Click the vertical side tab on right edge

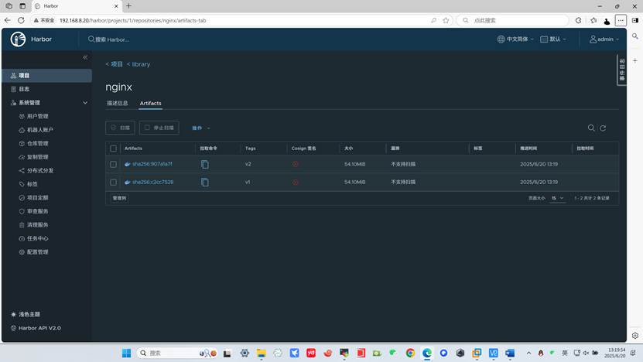[x=621, y=70]
